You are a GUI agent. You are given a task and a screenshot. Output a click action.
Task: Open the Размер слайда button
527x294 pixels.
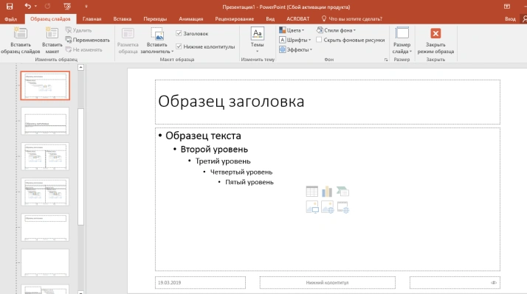(402, 41)
